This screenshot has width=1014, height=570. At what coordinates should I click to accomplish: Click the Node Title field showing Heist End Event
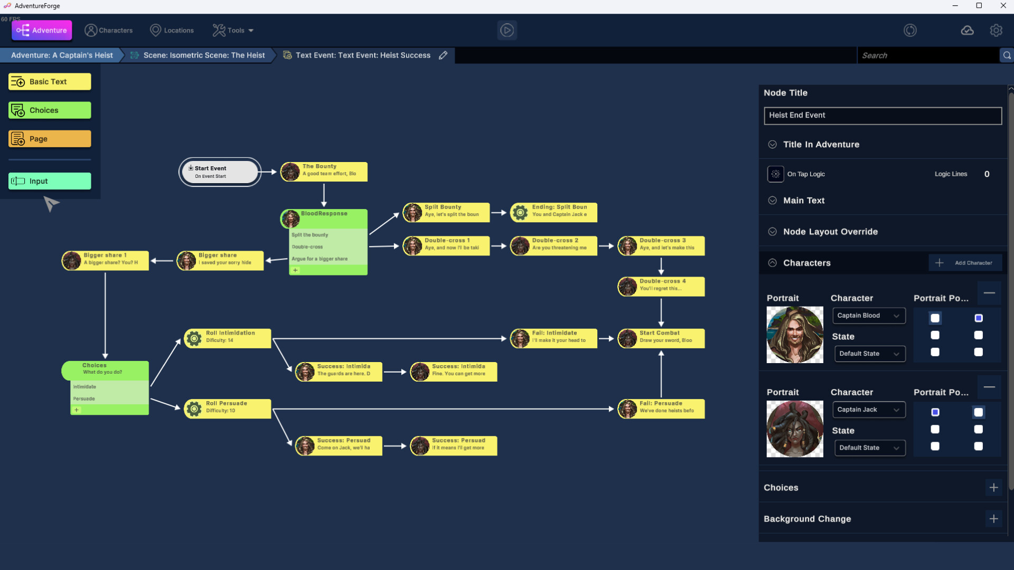click(882, 116)
